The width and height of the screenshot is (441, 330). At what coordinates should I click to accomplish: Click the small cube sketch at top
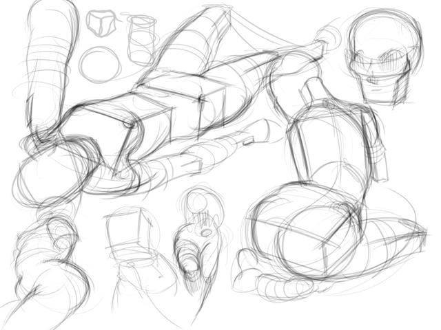pos(101,24)
